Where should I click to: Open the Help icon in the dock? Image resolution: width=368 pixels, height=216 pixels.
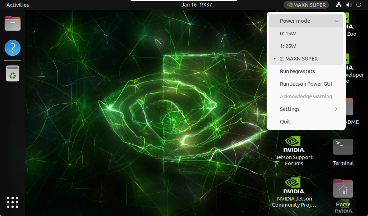coord(13,48)
